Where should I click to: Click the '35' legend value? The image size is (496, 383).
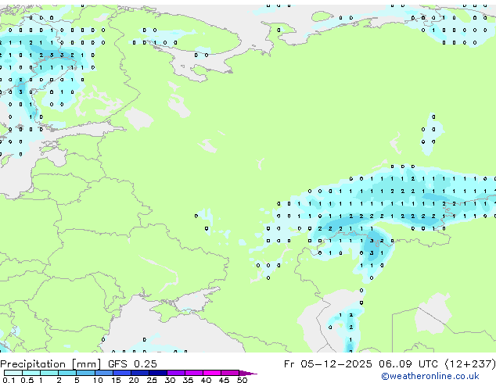click(188, 380)
